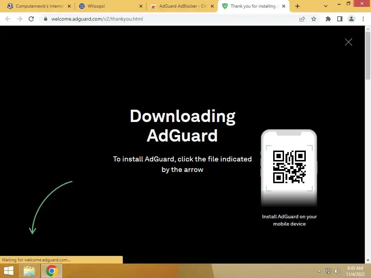Dismiss the AdGuard download overlay with X
Screen dimensions: 371x278
coord(348,42)
